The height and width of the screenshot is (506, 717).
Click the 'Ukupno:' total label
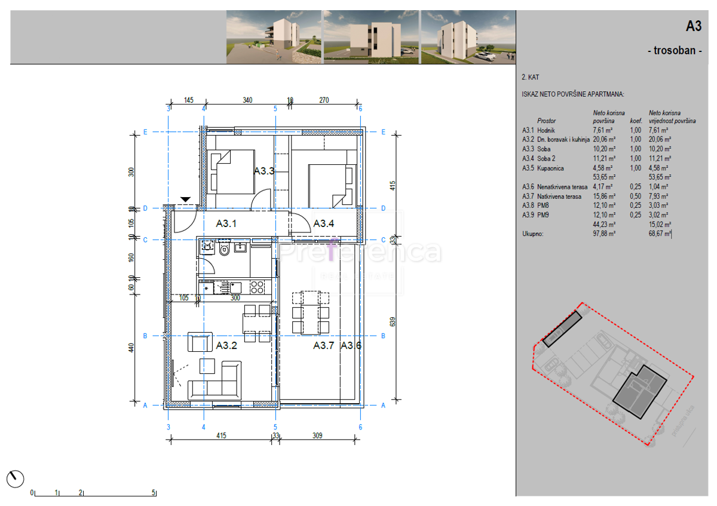click(x=532, y=235)
